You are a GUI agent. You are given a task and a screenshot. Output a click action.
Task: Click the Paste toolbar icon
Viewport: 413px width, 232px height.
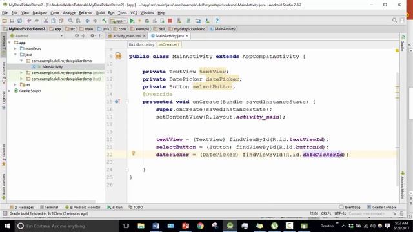point(61,21)
